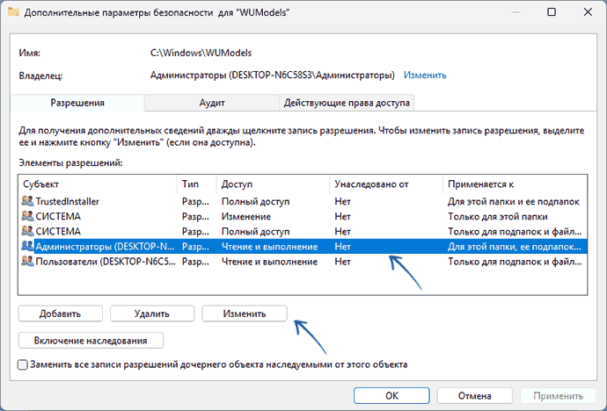This screenshot has width=607, height=411.
Task: Confirm with the OK button
Action: (392, 394)
